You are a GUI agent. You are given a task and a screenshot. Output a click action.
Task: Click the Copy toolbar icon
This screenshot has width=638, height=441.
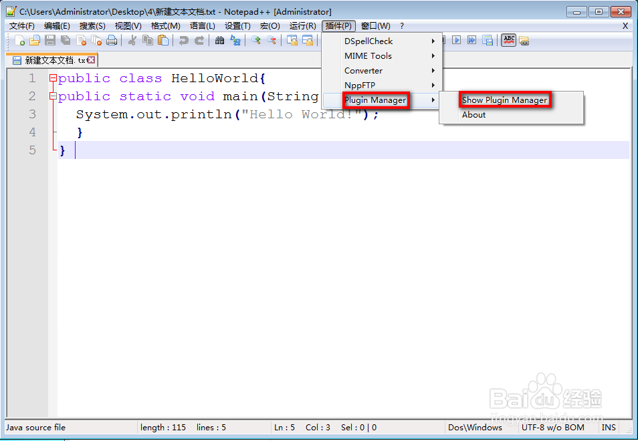click(x=148, y=40)
